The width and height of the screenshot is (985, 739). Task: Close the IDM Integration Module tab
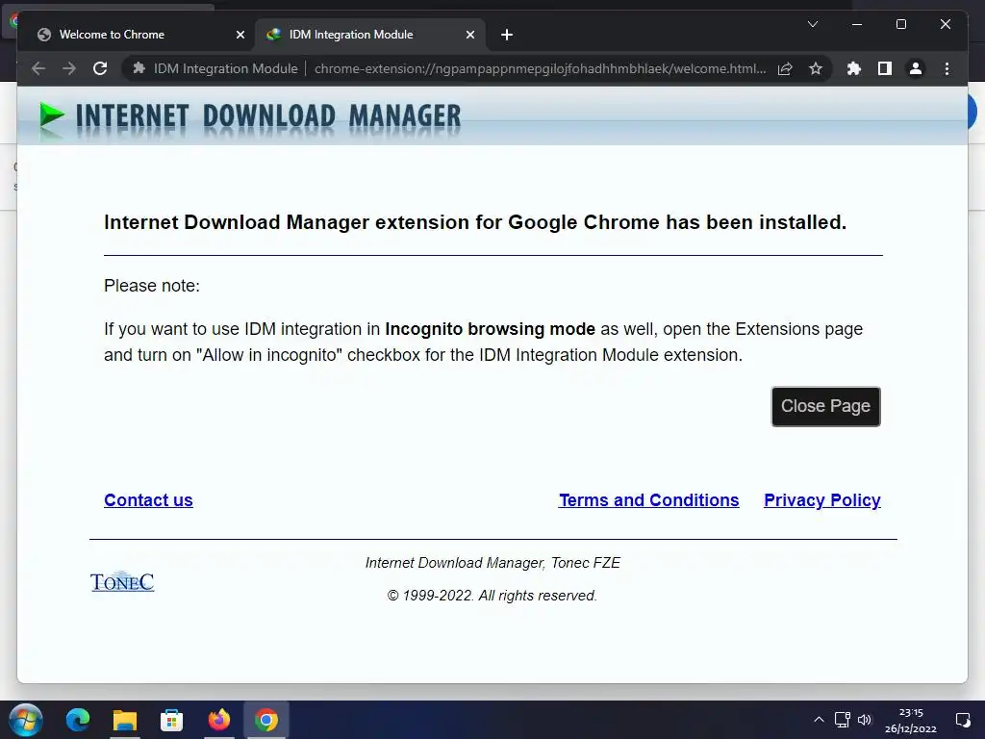[469, 35]
